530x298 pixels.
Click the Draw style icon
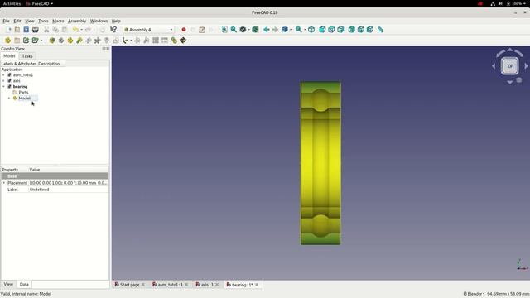[243, 30]
